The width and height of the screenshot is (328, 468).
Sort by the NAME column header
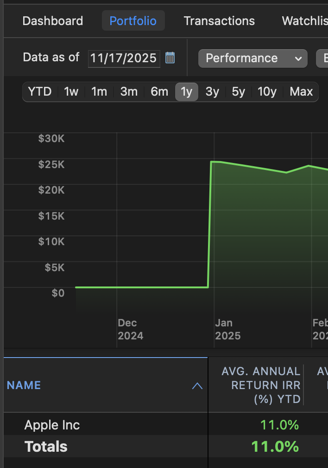coord(24,385)
